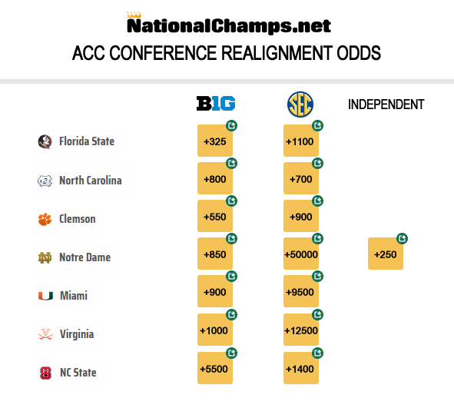Click share icon on North Carolina SEC +700
Image resolution: width=454 pixels, height=418 pixels.
317,164
